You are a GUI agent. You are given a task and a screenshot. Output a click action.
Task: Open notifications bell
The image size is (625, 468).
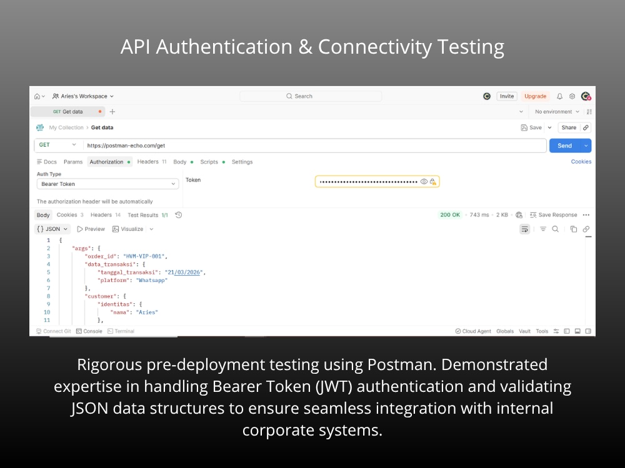tap(559, 96)
